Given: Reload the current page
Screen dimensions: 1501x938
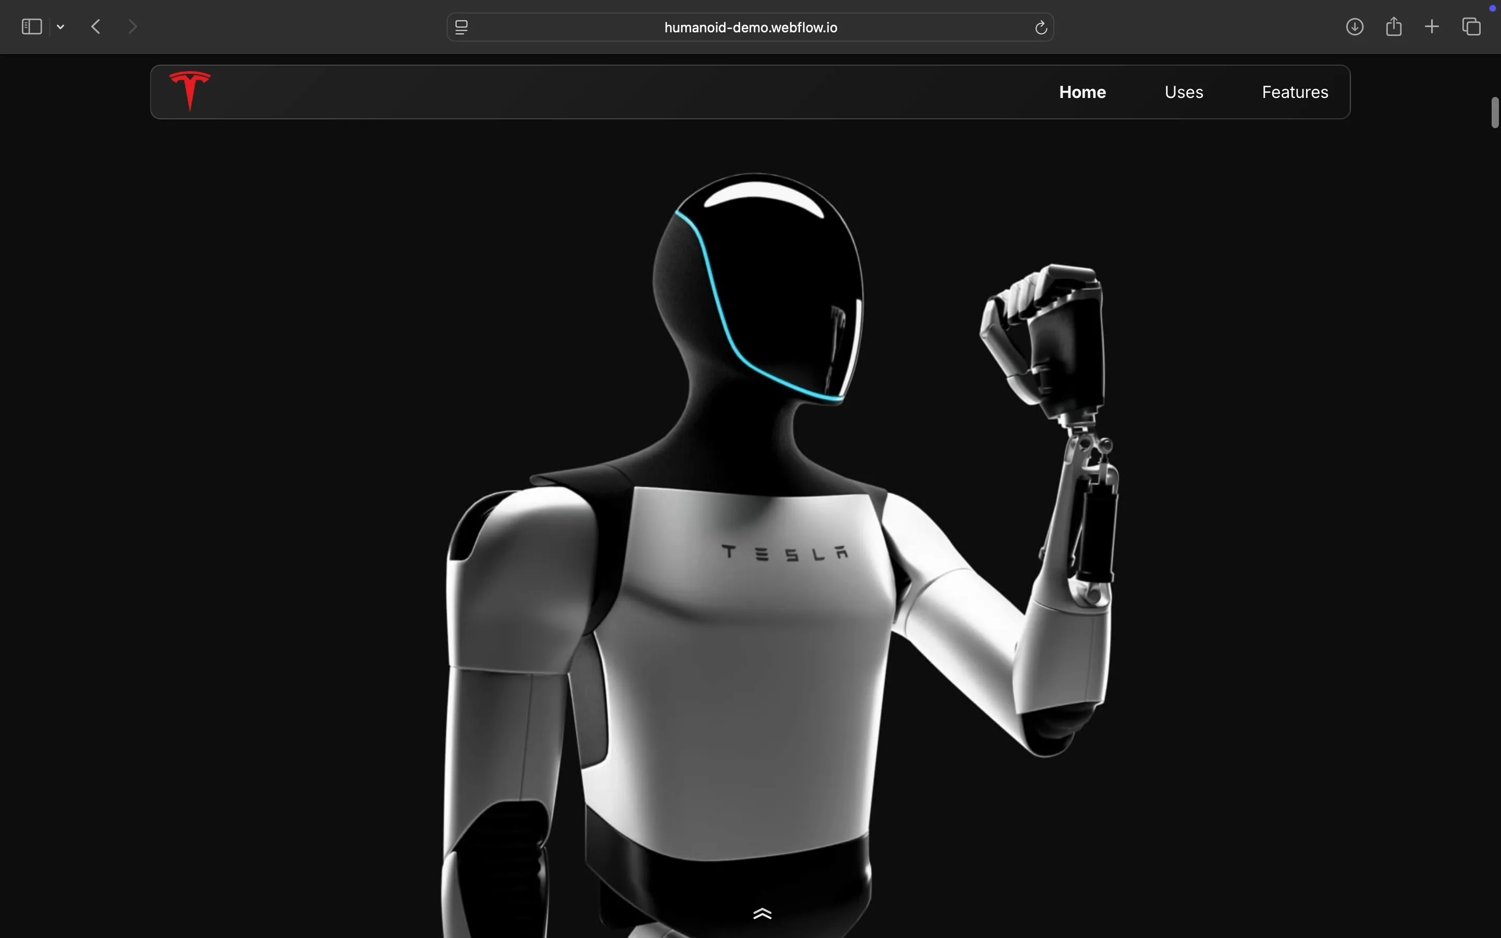Looking at the screenshot, I should click(1041, 27).
